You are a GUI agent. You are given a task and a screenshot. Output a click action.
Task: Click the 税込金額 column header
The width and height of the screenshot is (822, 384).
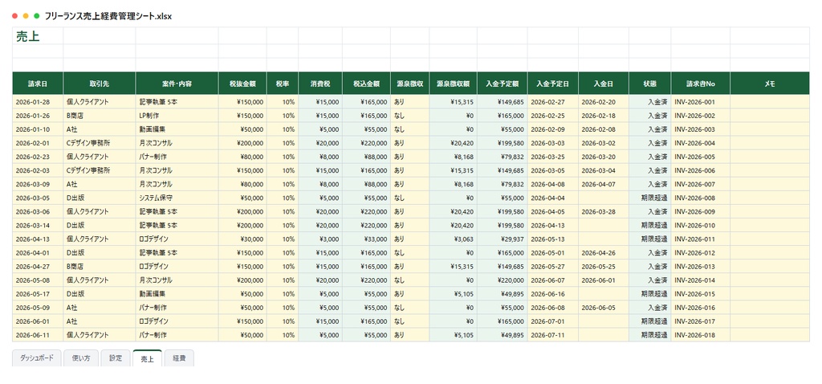pyautogui.click(x=366, y=84)
